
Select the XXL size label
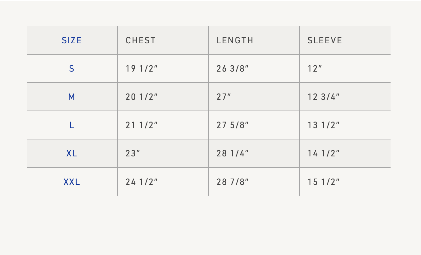pyautogui.click(x=72, y=182)
